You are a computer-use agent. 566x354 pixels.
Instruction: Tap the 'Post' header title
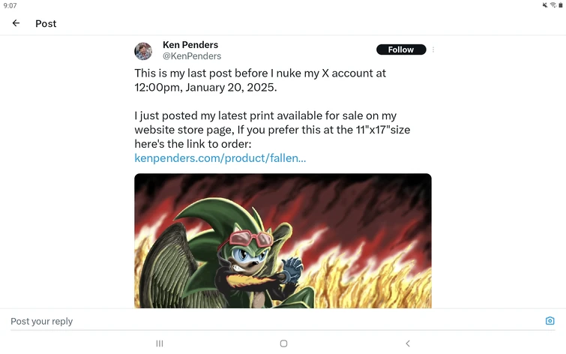[46, 23]
